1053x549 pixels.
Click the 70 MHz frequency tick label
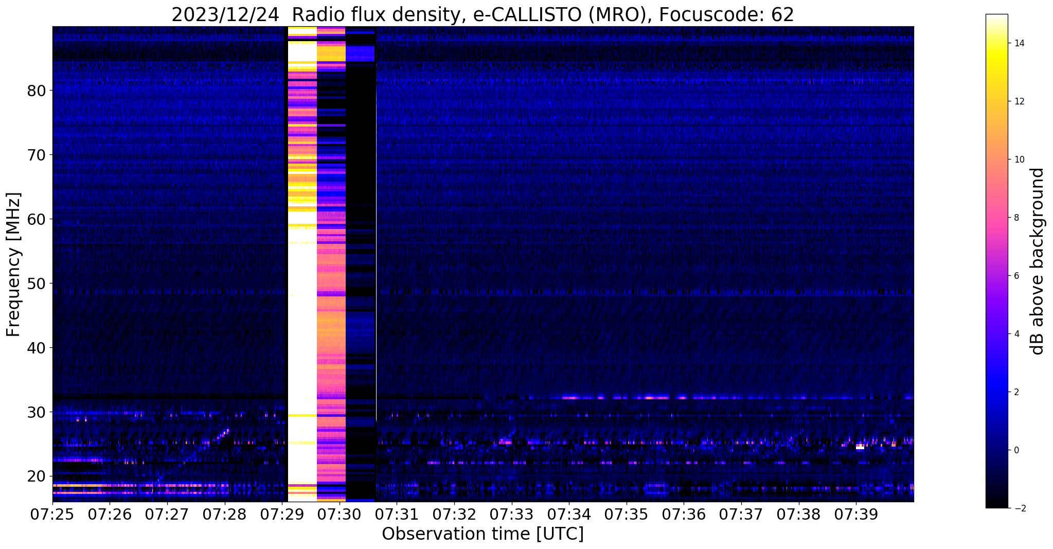click(36, 155)
